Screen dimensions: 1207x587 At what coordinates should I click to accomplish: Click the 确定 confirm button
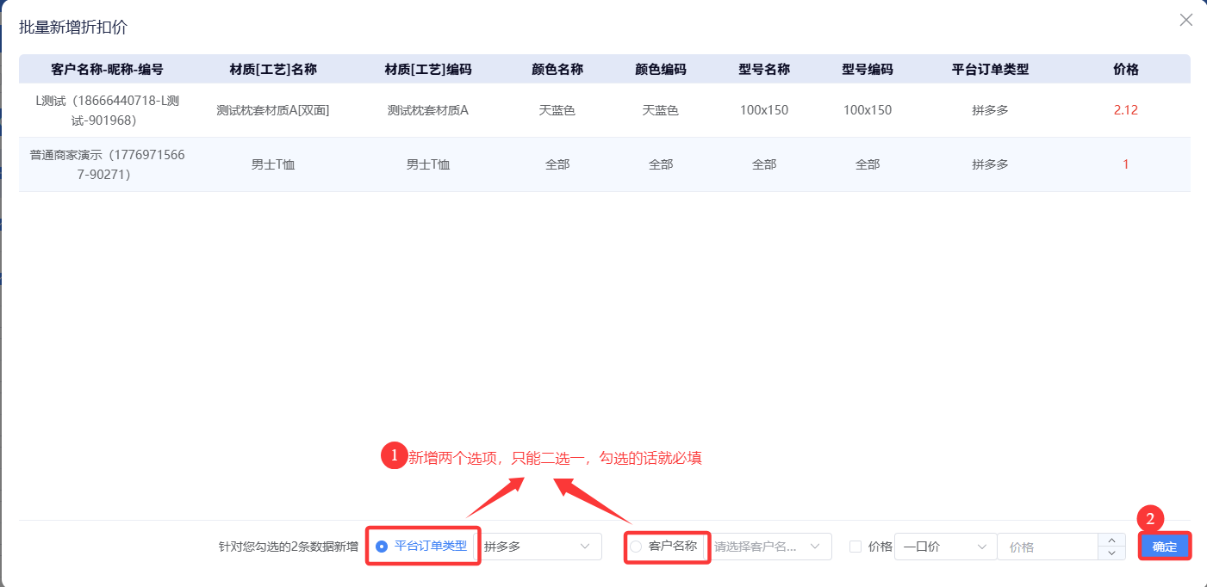(1165, 547)
